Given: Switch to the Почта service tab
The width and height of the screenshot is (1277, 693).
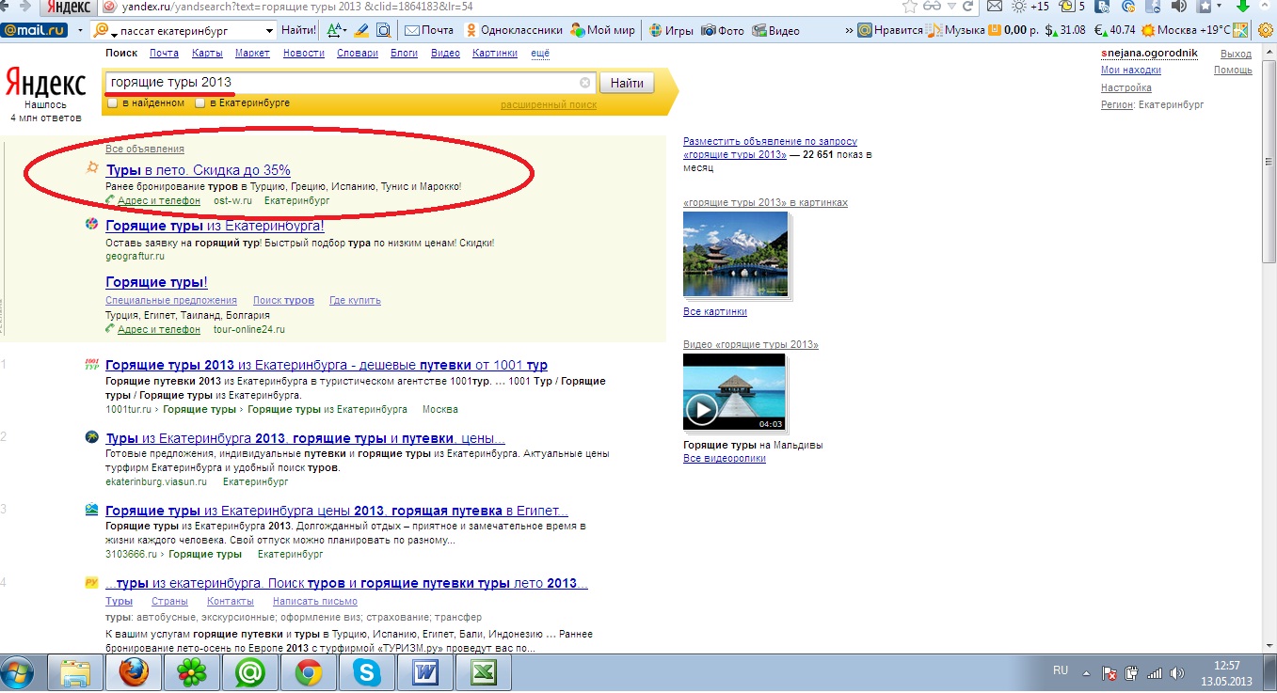Looking at the screenshot, I should 164,54.
